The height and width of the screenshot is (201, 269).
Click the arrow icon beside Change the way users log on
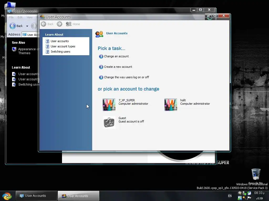101,77
